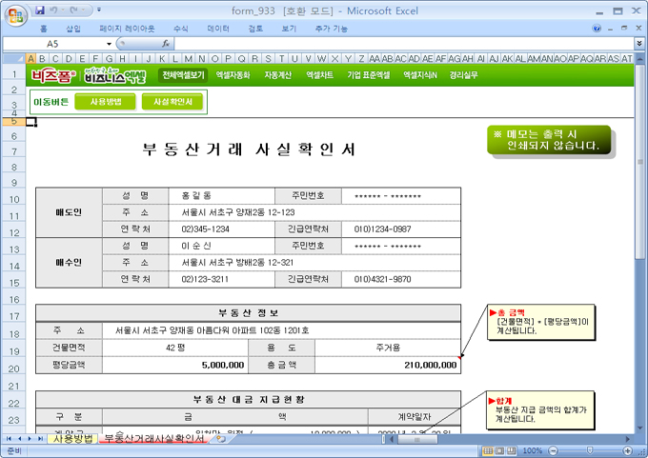Click the insert new worksheet icon
The image size is (648, 458).
pyautogui.click(x=220, y=439)
